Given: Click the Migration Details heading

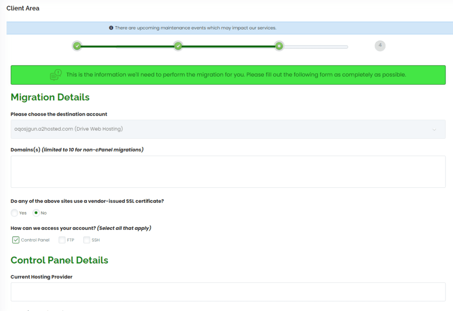Looking at the screenshot, I should [x=50, y=97].
